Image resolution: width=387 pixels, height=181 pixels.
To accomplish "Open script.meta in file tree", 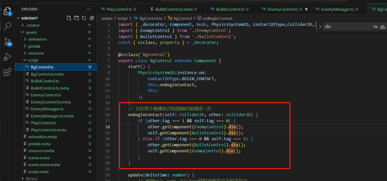I will (38, 172).
